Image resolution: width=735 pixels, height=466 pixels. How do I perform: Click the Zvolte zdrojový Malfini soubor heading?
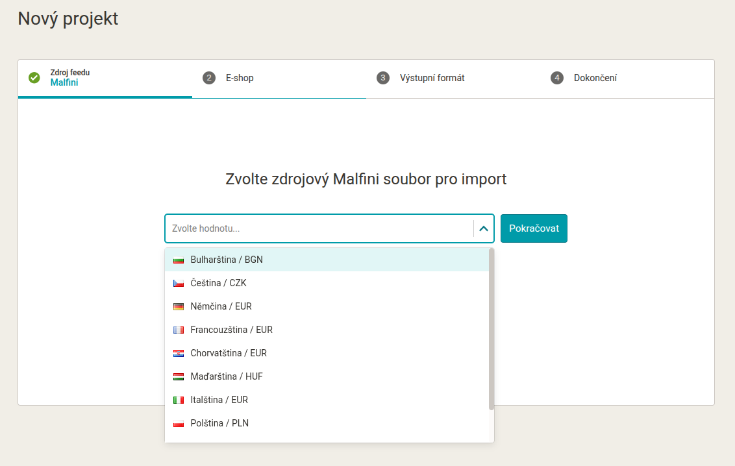(366, 179)
